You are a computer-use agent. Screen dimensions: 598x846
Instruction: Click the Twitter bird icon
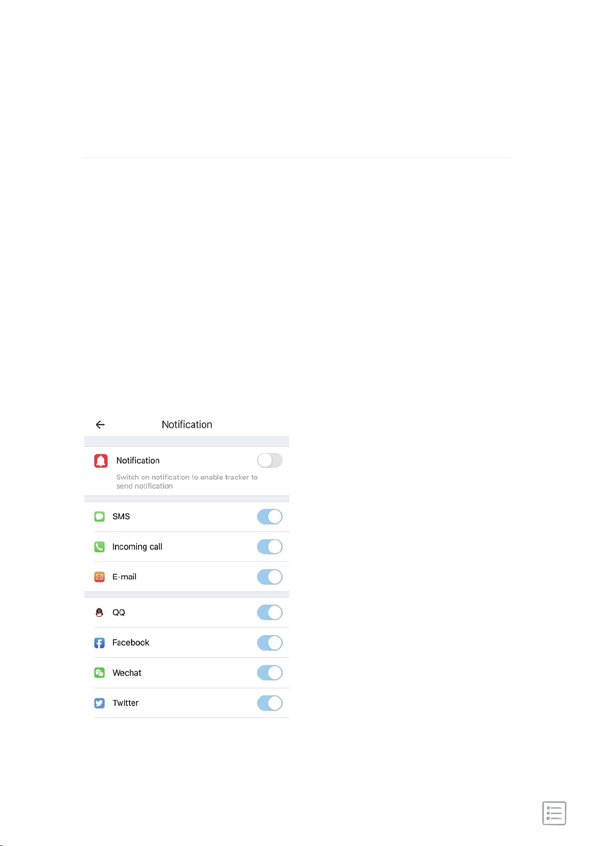click(99, 703)
